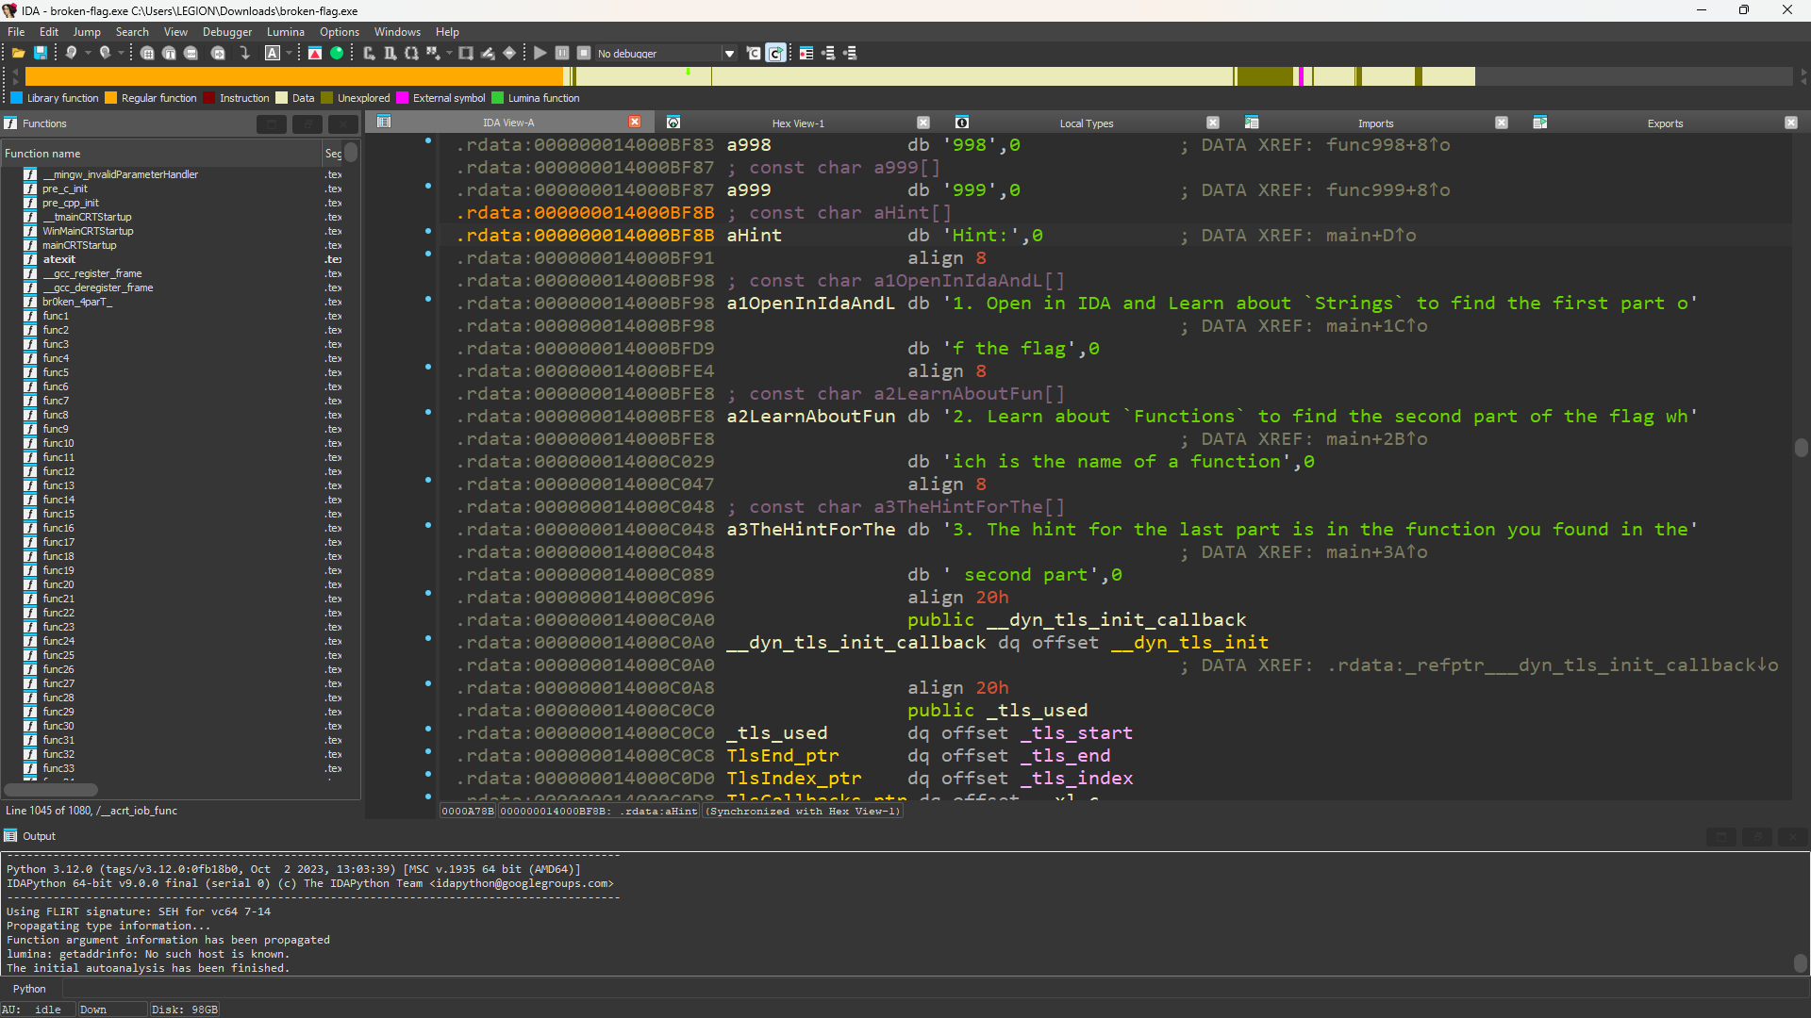The width and height of the screenshot is (1811, 1018).
Task: Click the main+1C xref link
Action: tap(1377, 326)
